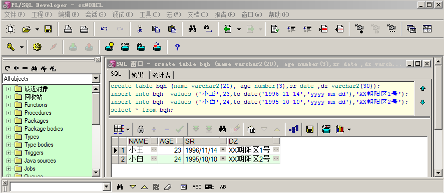Click the Find and replace icon
The height and width of the screenshot is (193, 444).
pos(208,29)
